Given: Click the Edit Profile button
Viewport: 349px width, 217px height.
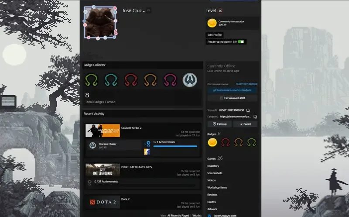Looking at the screenshot, I should pyautogui.click(x=215, y=35).
